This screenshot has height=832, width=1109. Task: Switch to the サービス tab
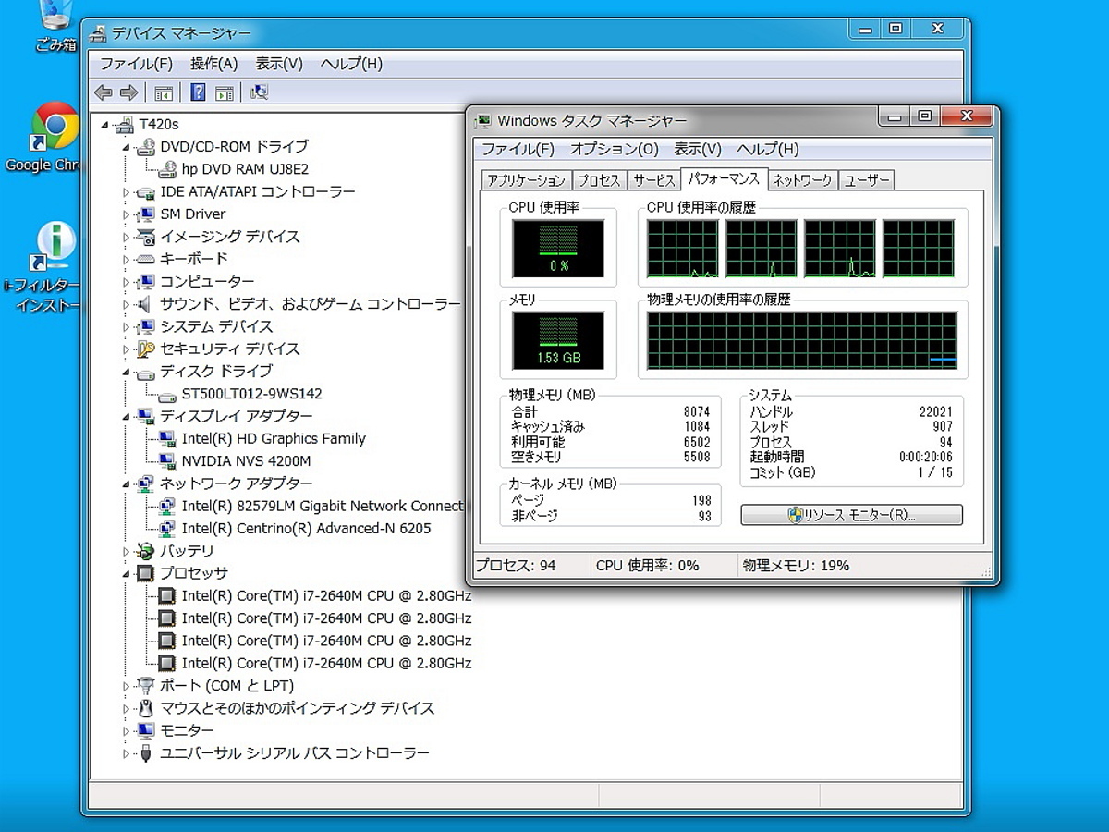coord(654,181)
